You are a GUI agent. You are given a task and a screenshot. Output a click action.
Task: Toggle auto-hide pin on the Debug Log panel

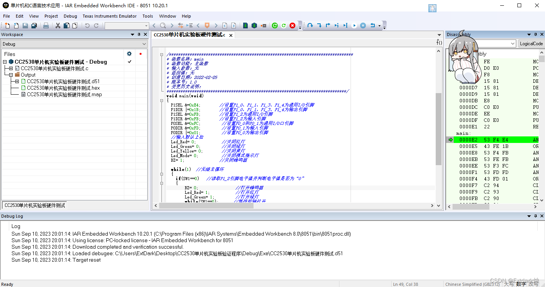click(535, 216)
